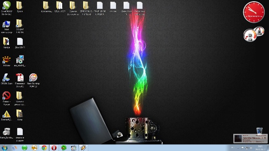269x151 pixels.
Task: Open the Adobe PDF document icon
Action: tap(20, 81)
